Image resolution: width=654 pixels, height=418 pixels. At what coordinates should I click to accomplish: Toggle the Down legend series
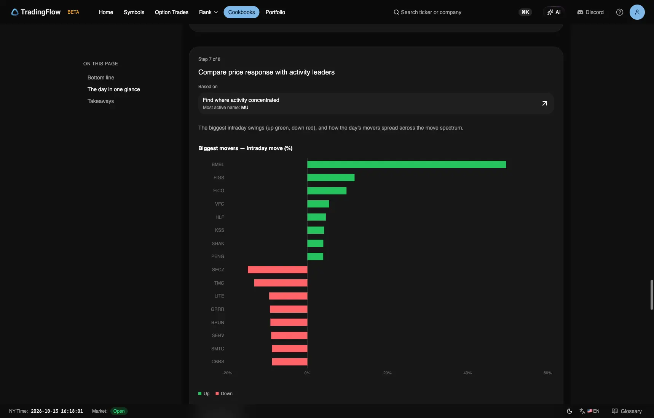point(224,394)
